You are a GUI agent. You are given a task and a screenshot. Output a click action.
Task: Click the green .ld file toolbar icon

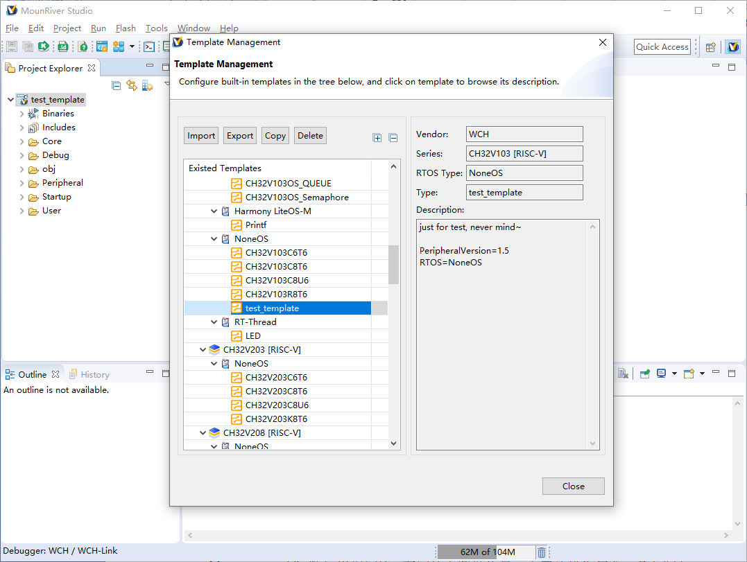click(63, 46)
